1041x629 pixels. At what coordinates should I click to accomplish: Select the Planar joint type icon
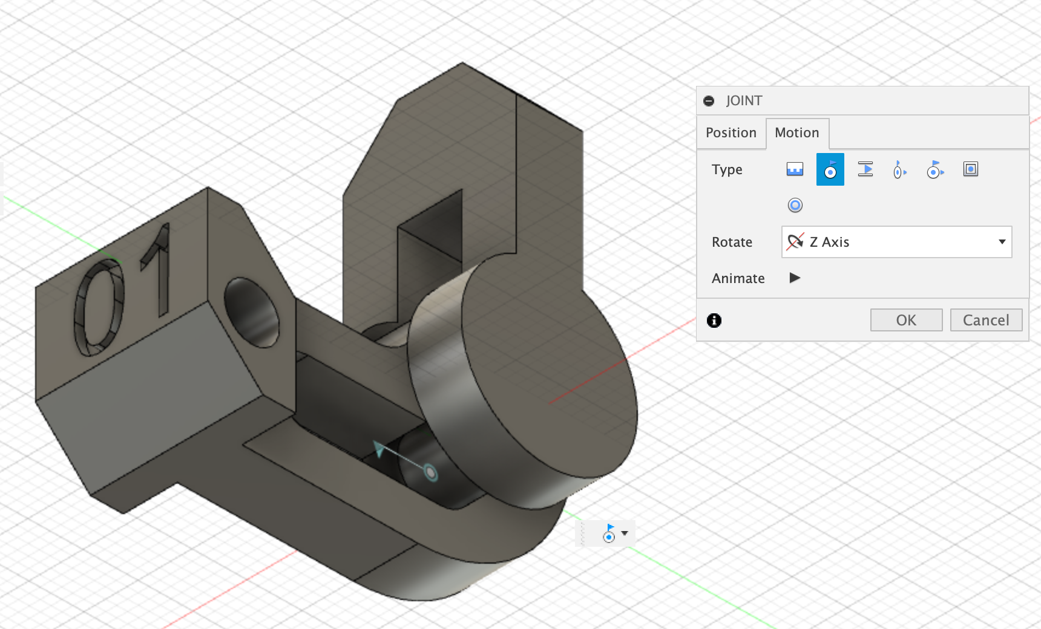tap(971, 169)
